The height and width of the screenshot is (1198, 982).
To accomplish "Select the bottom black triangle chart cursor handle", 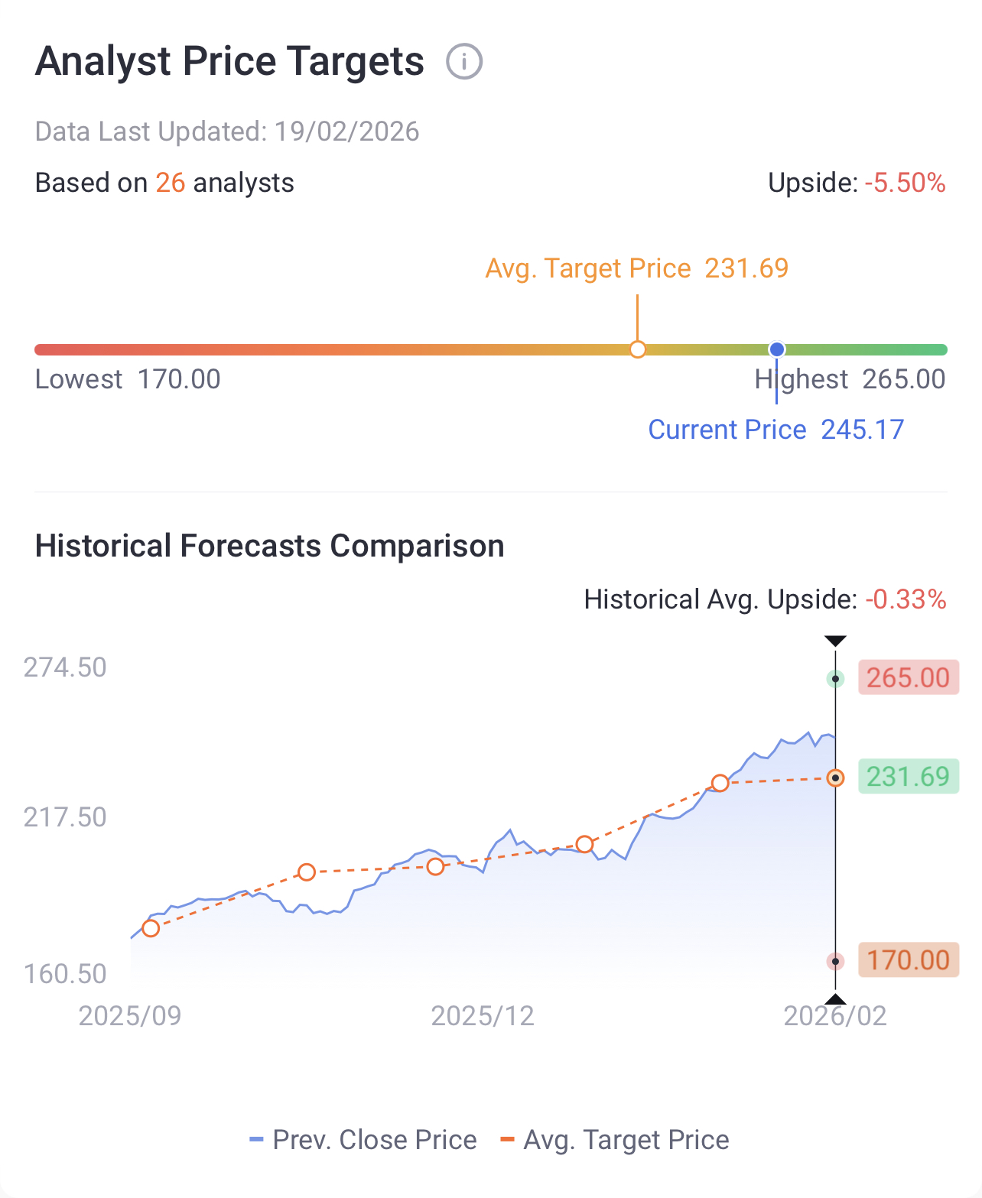I will point(836,999).
